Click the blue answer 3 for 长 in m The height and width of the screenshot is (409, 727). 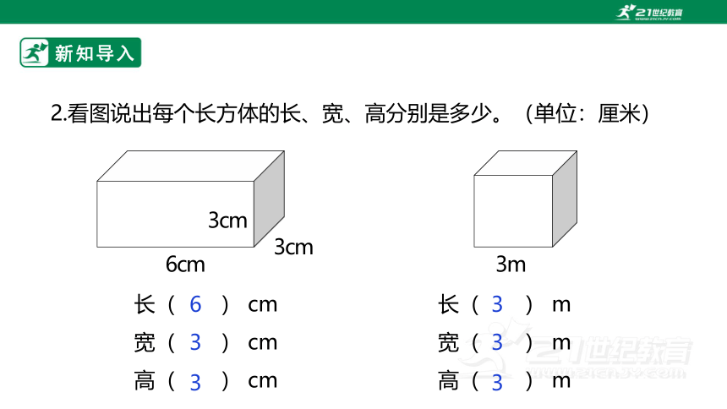pyautogui.click(x=497, y=305)
